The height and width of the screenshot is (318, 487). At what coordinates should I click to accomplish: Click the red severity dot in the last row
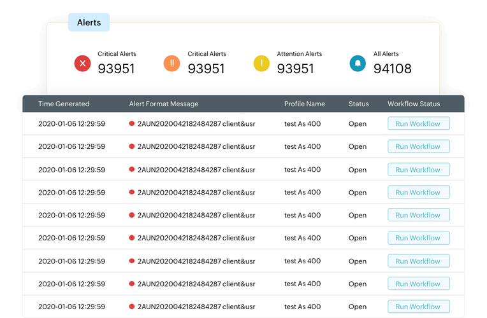[x=132, y=307]
